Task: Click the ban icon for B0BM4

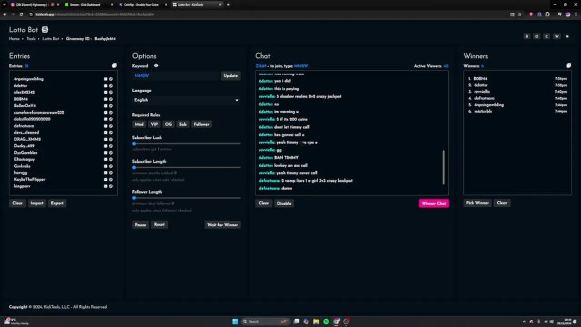Action: click(111, 99)
